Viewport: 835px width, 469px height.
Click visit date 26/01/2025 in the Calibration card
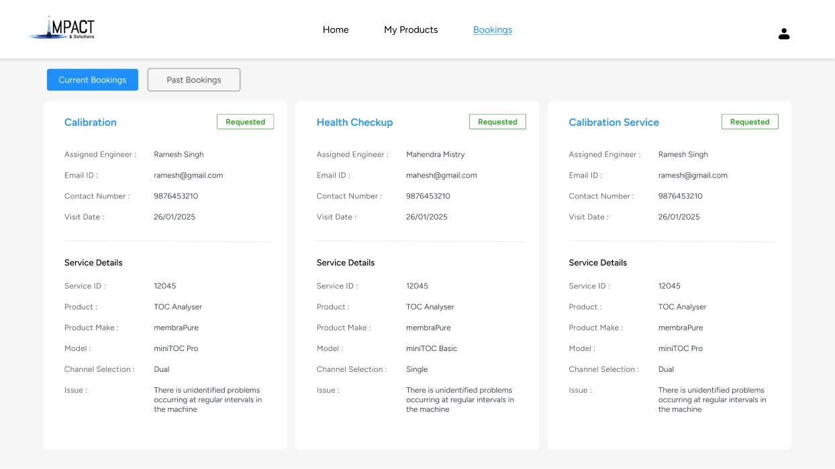coord(175,216)
